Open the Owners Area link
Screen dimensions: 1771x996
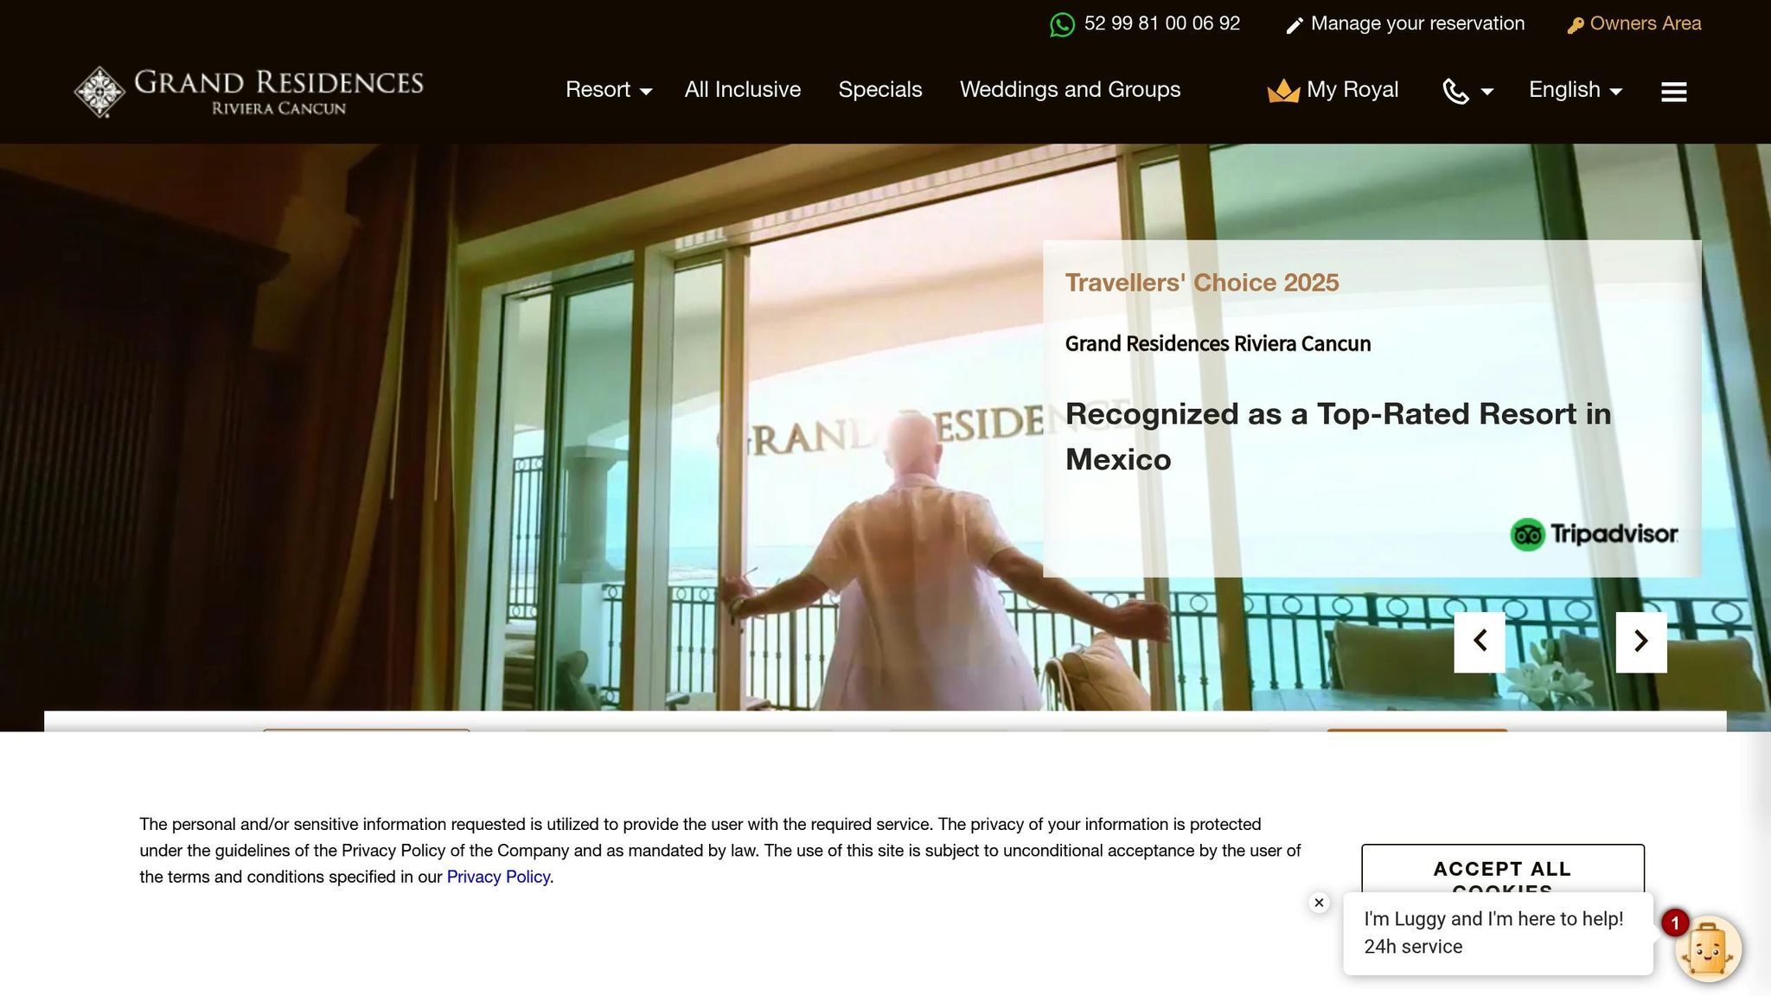pos(1645,23)
